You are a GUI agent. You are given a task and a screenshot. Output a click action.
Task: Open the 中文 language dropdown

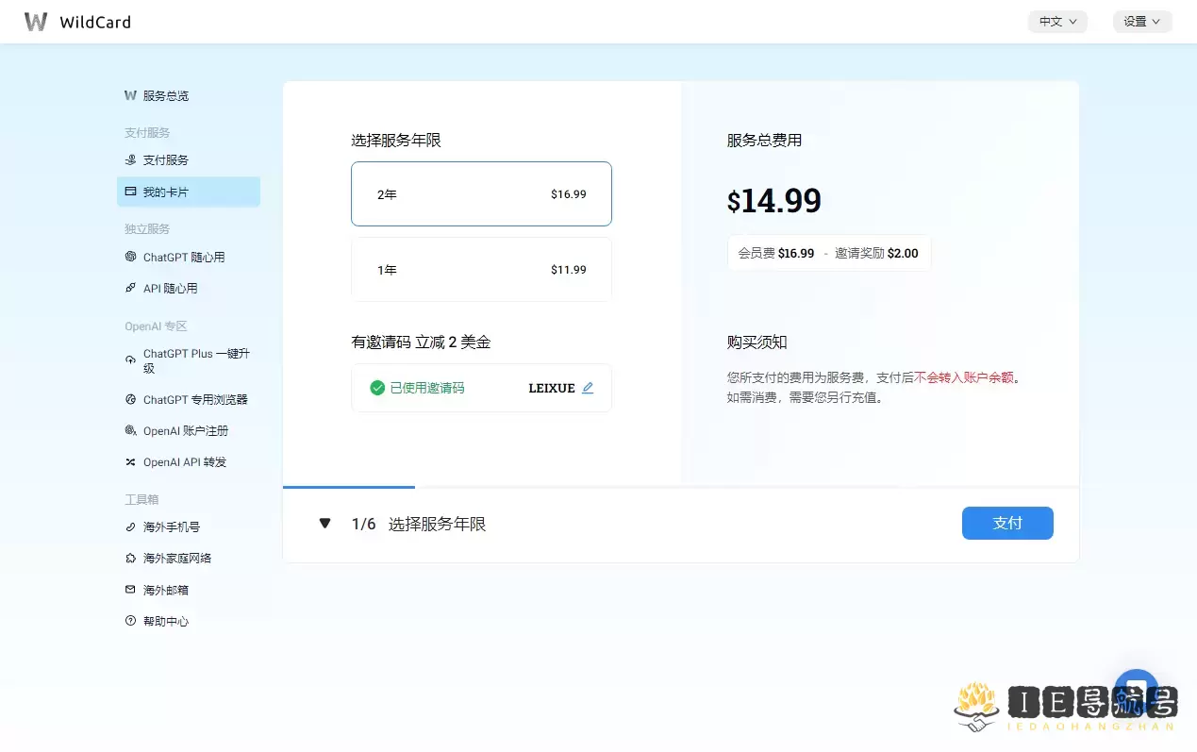pyautogui.click(x=1057, y=22)
